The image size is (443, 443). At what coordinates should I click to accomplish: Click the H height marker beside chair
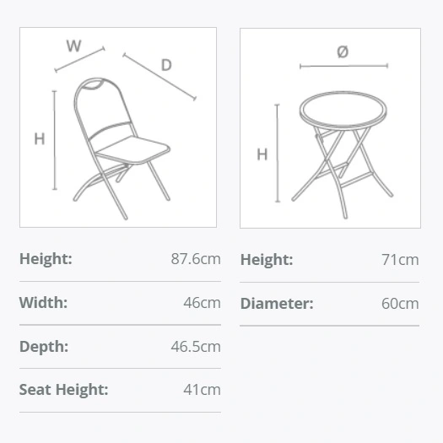[x=40, y=139]
